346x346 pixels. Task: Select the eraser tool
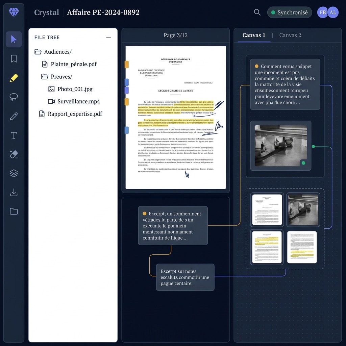[14, 154]
